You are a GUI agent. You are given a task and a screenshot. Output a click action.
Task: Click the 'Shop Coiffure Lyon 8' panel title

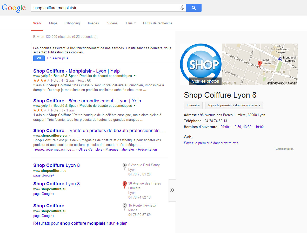[x=220, y=95]
